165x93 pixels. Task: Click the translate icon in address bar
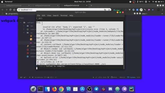coord(105,10)
